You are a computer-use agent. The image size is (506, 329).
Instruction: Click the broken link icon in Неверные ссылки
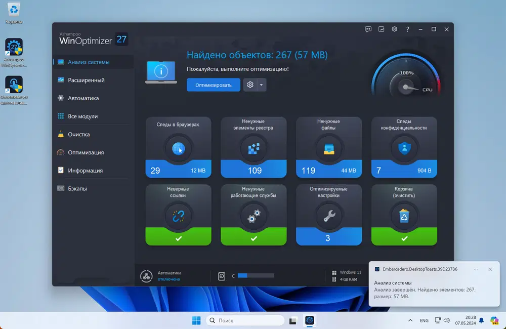[x=179, y=216]
